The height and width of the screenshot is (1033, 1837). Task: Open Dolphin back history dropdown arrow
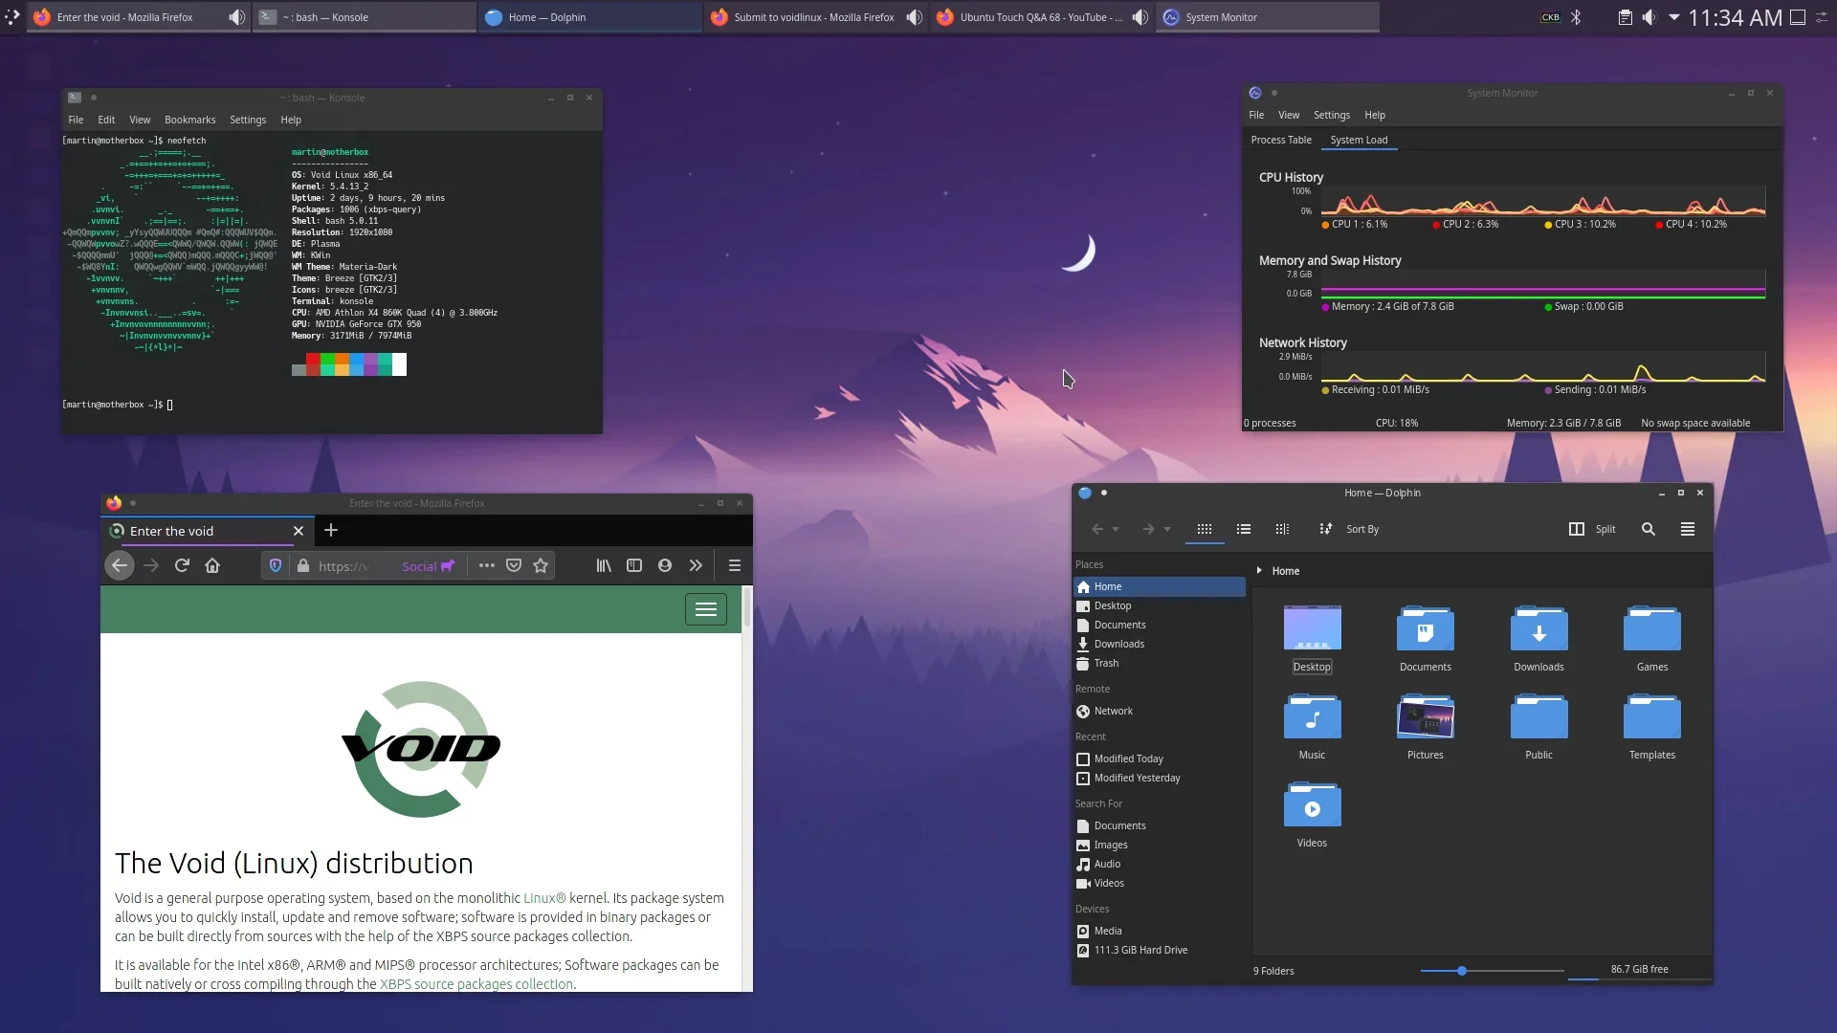coord(1116,529)
